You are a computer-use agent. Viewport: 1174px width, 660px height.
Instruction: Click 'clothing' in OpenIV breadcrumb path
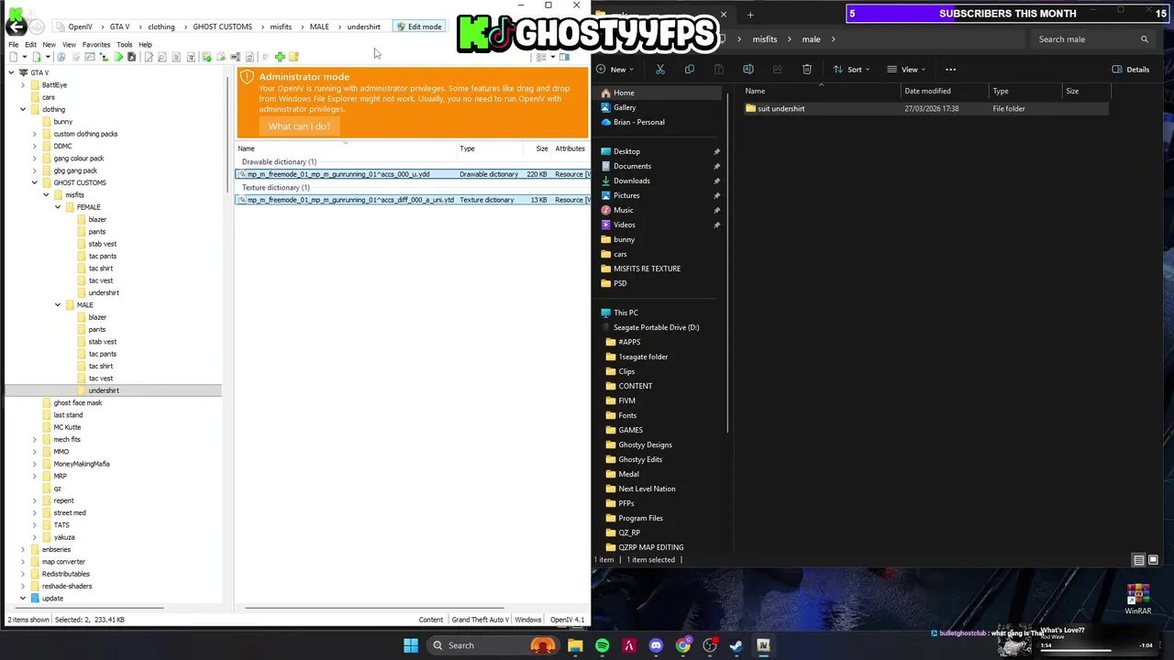click(x=161, y=27)
